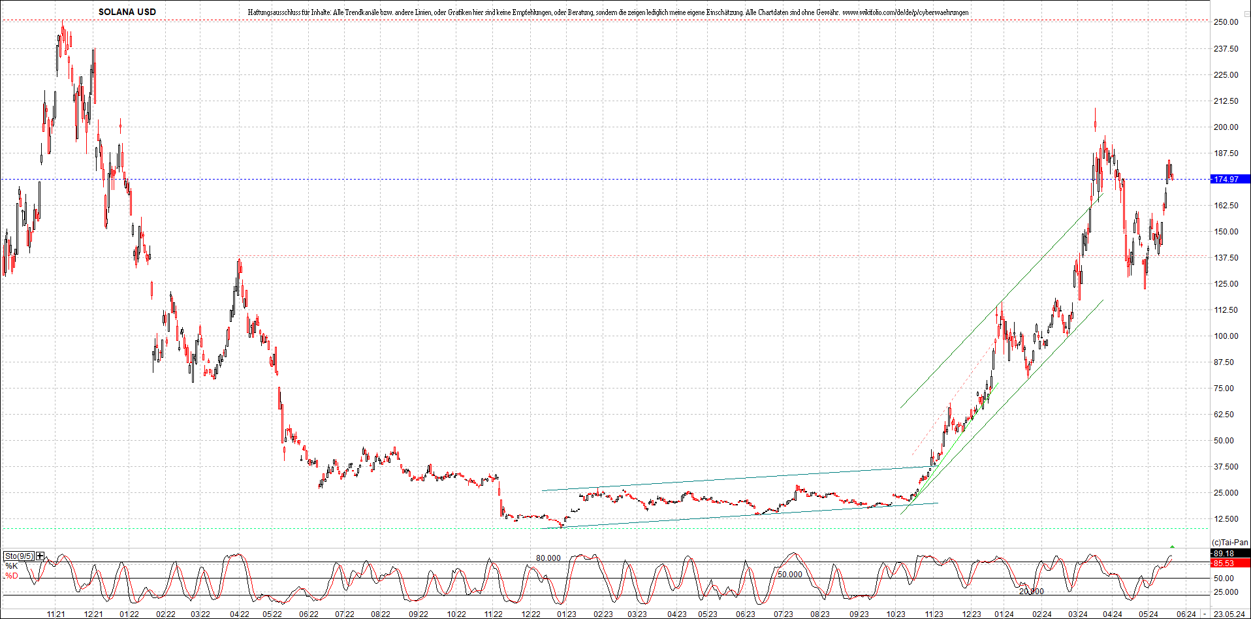Click the SOLANA USD chart title
This screenshot has height=619, width=1251.
[127, 12]
